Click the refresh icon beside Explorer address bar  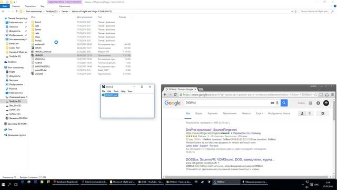pos(295,12)
